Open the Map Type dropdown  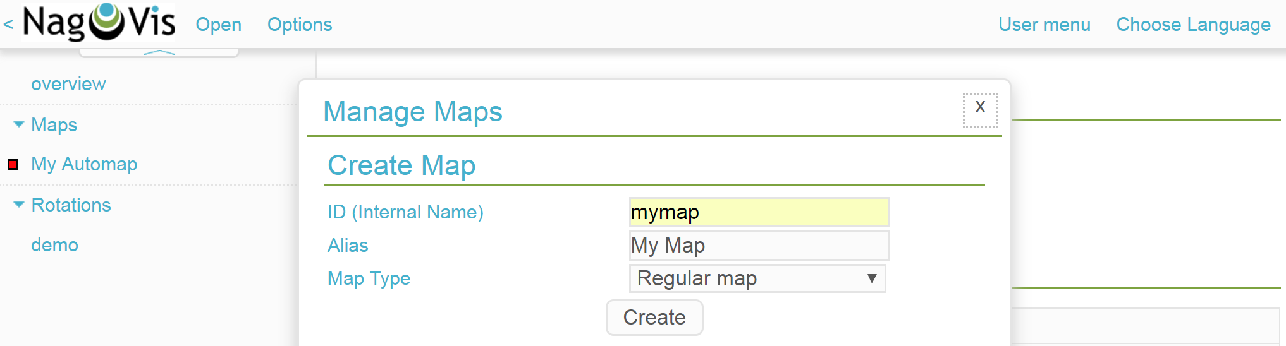[x=757, y=278]
